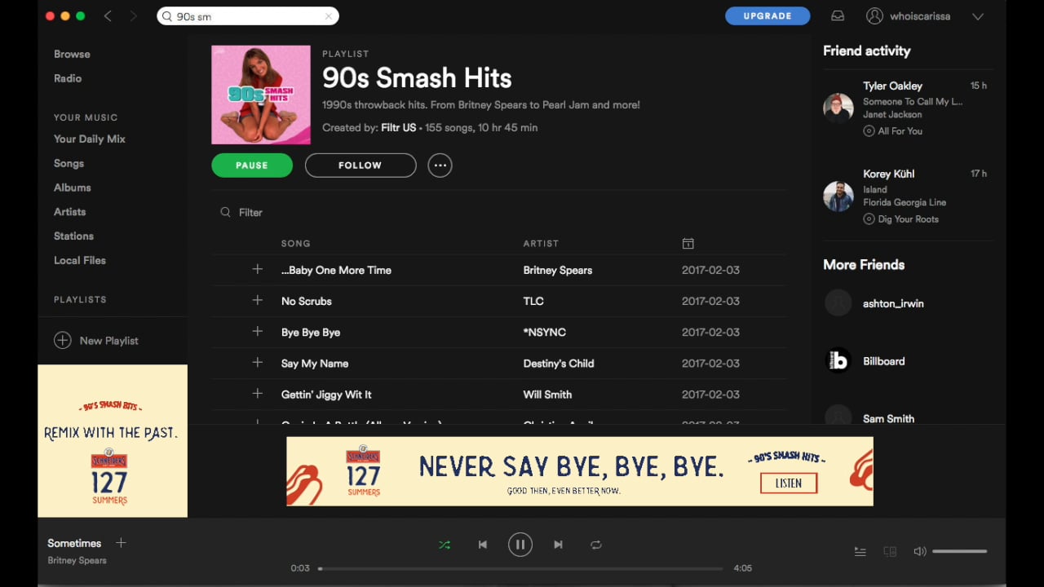This screenshot has height=587, width=1044.
Task: Clear the search field with the X
Action: (329, 16)
